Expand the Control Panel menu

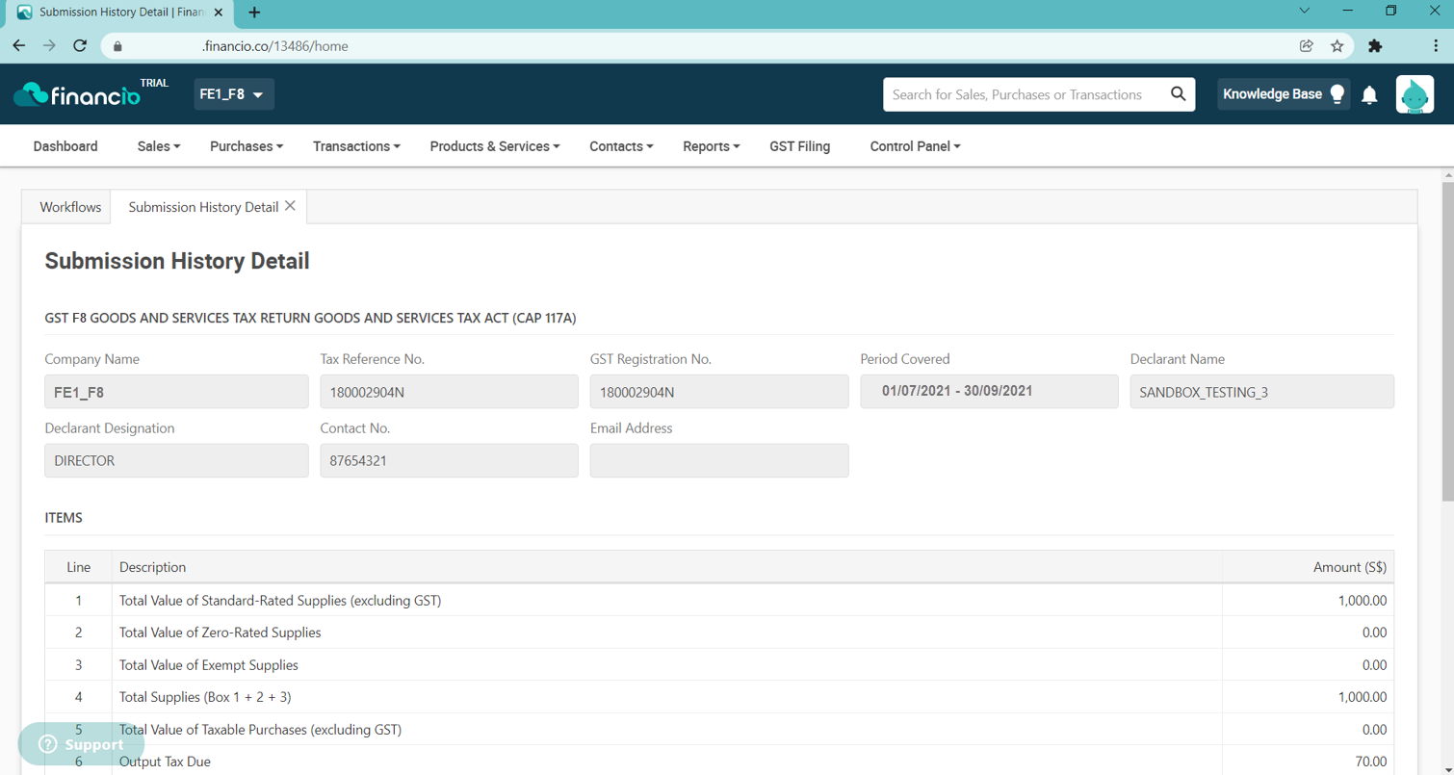click(x=915, y=146)
